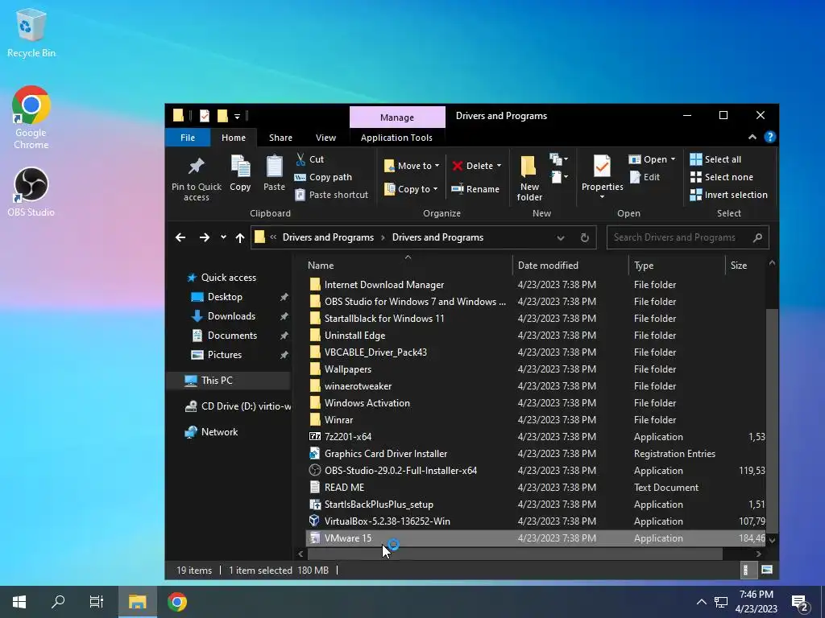This screenshot has height=618, width=825.
Task: Click Invert selection in ribbon
Action: point(728,195)
